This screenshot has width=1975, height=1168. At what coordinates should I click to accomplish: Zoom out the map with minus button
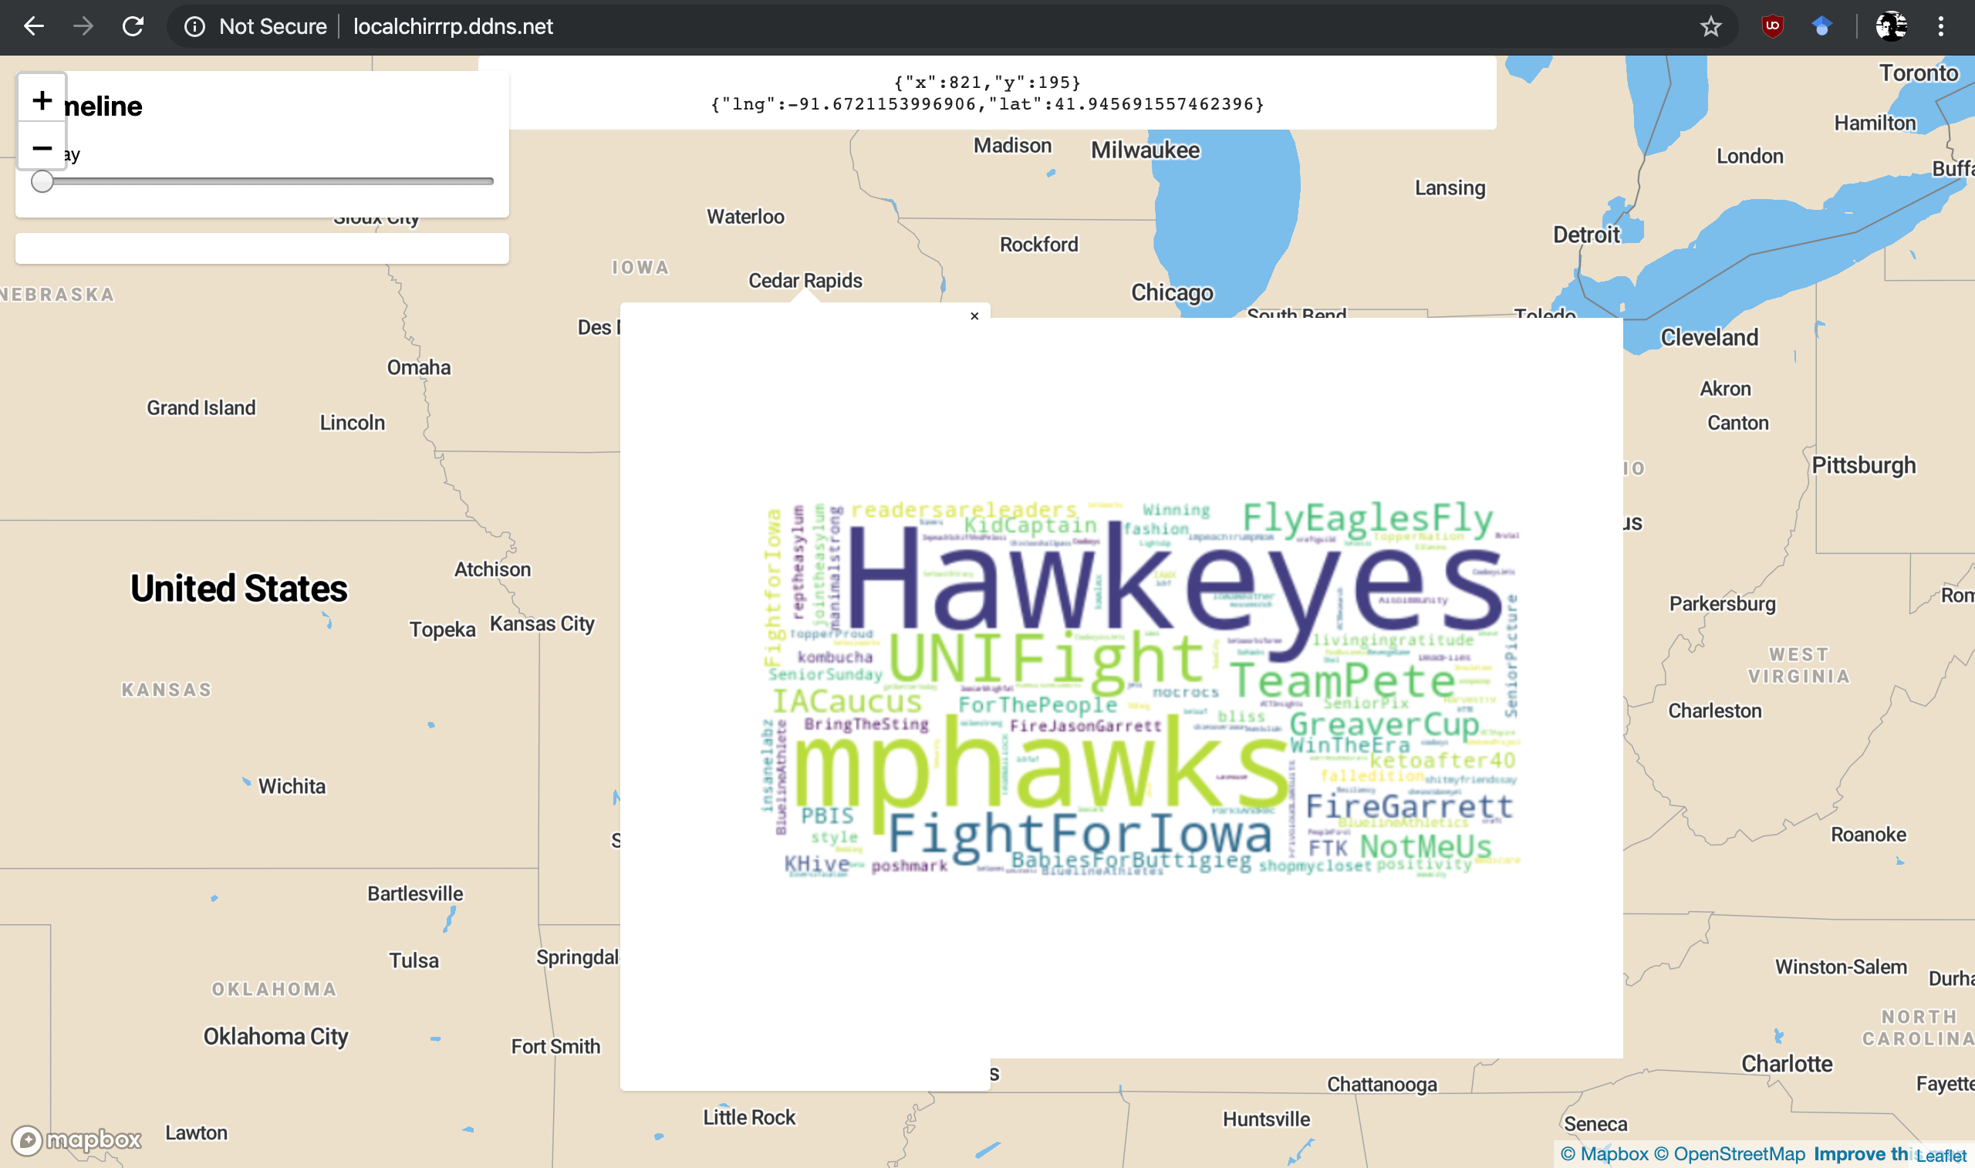click(42, 147)
